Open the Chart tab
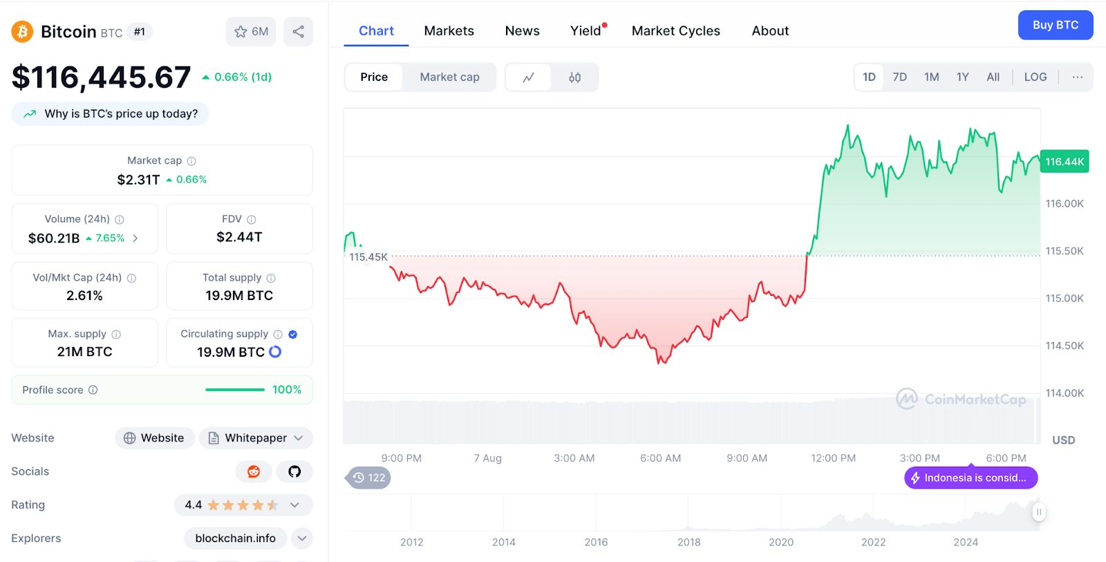The height and width of the screenshot is (562, 1106). [376, 31]
